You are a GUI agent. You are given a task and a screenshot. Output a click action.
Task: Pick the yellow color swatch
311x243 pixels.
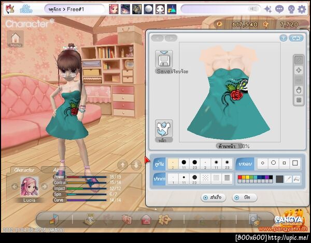click(247, 177)
